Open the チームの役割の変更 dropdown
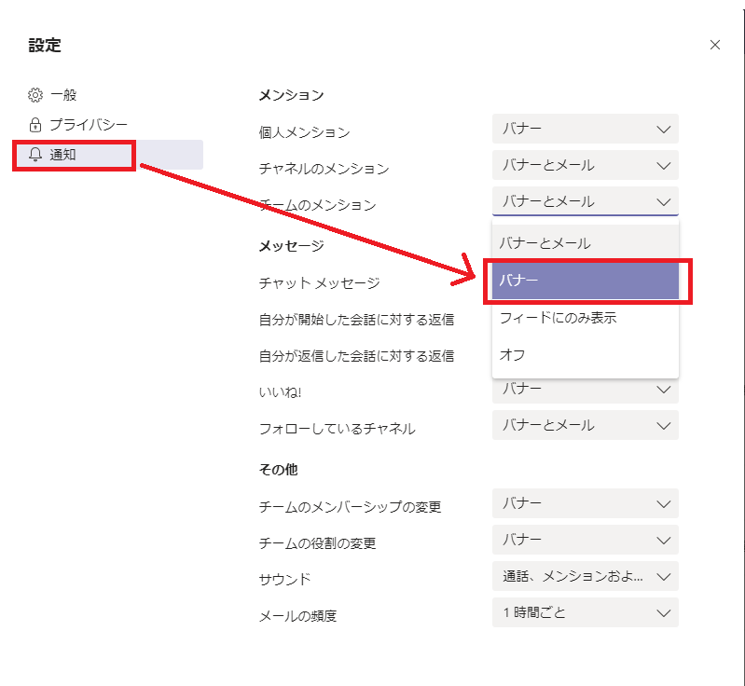The height and width of the screenshot is (686, 745). click(585, 540)
